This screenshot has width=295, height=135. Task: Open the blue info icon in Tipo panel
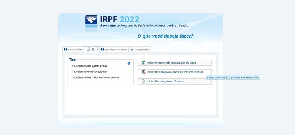pos(129,64)
